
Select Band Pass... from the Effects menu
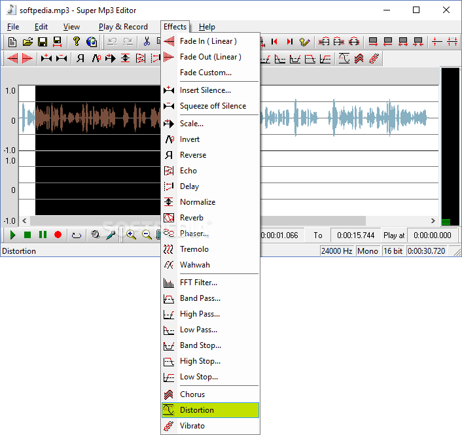click(x=210, y=298)
